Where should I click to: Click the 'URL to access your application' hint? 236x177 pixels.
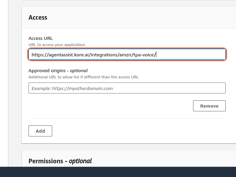[x=57, y=45]
